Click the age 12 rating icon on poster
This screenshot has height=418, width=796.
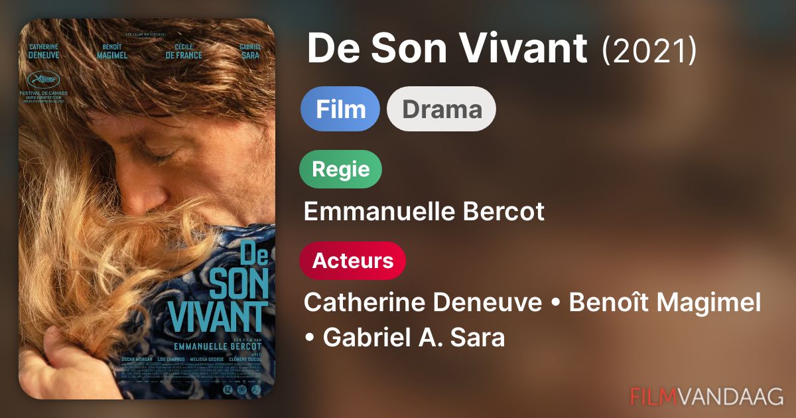click(228, 389)
